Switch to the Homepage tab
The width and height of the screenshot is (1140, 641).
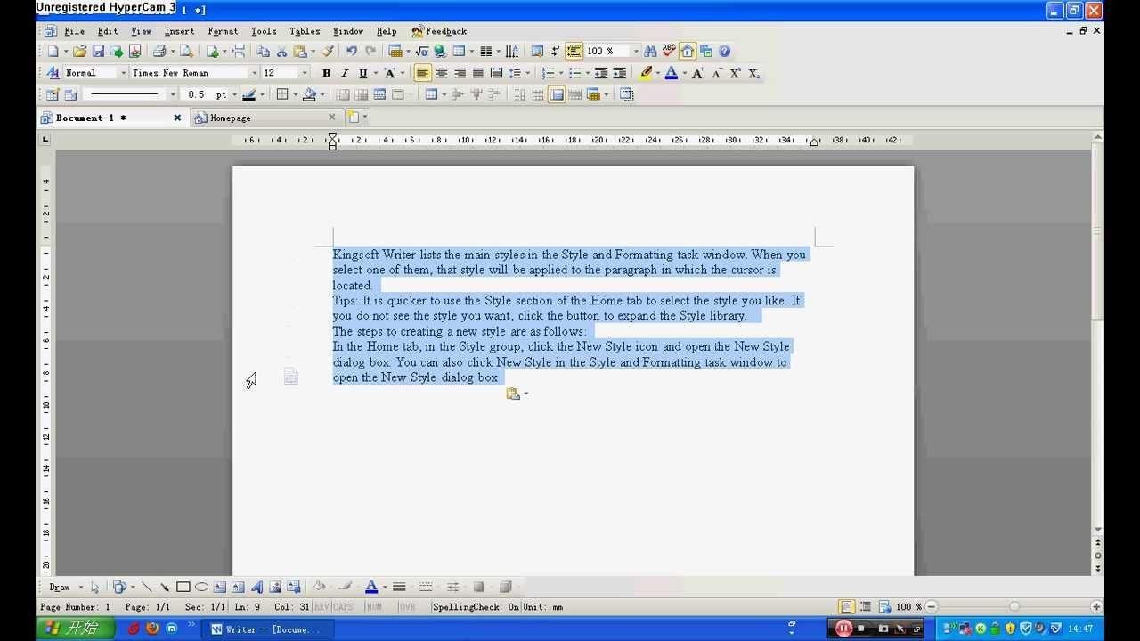pyautogui.click(x=265, y=118)
